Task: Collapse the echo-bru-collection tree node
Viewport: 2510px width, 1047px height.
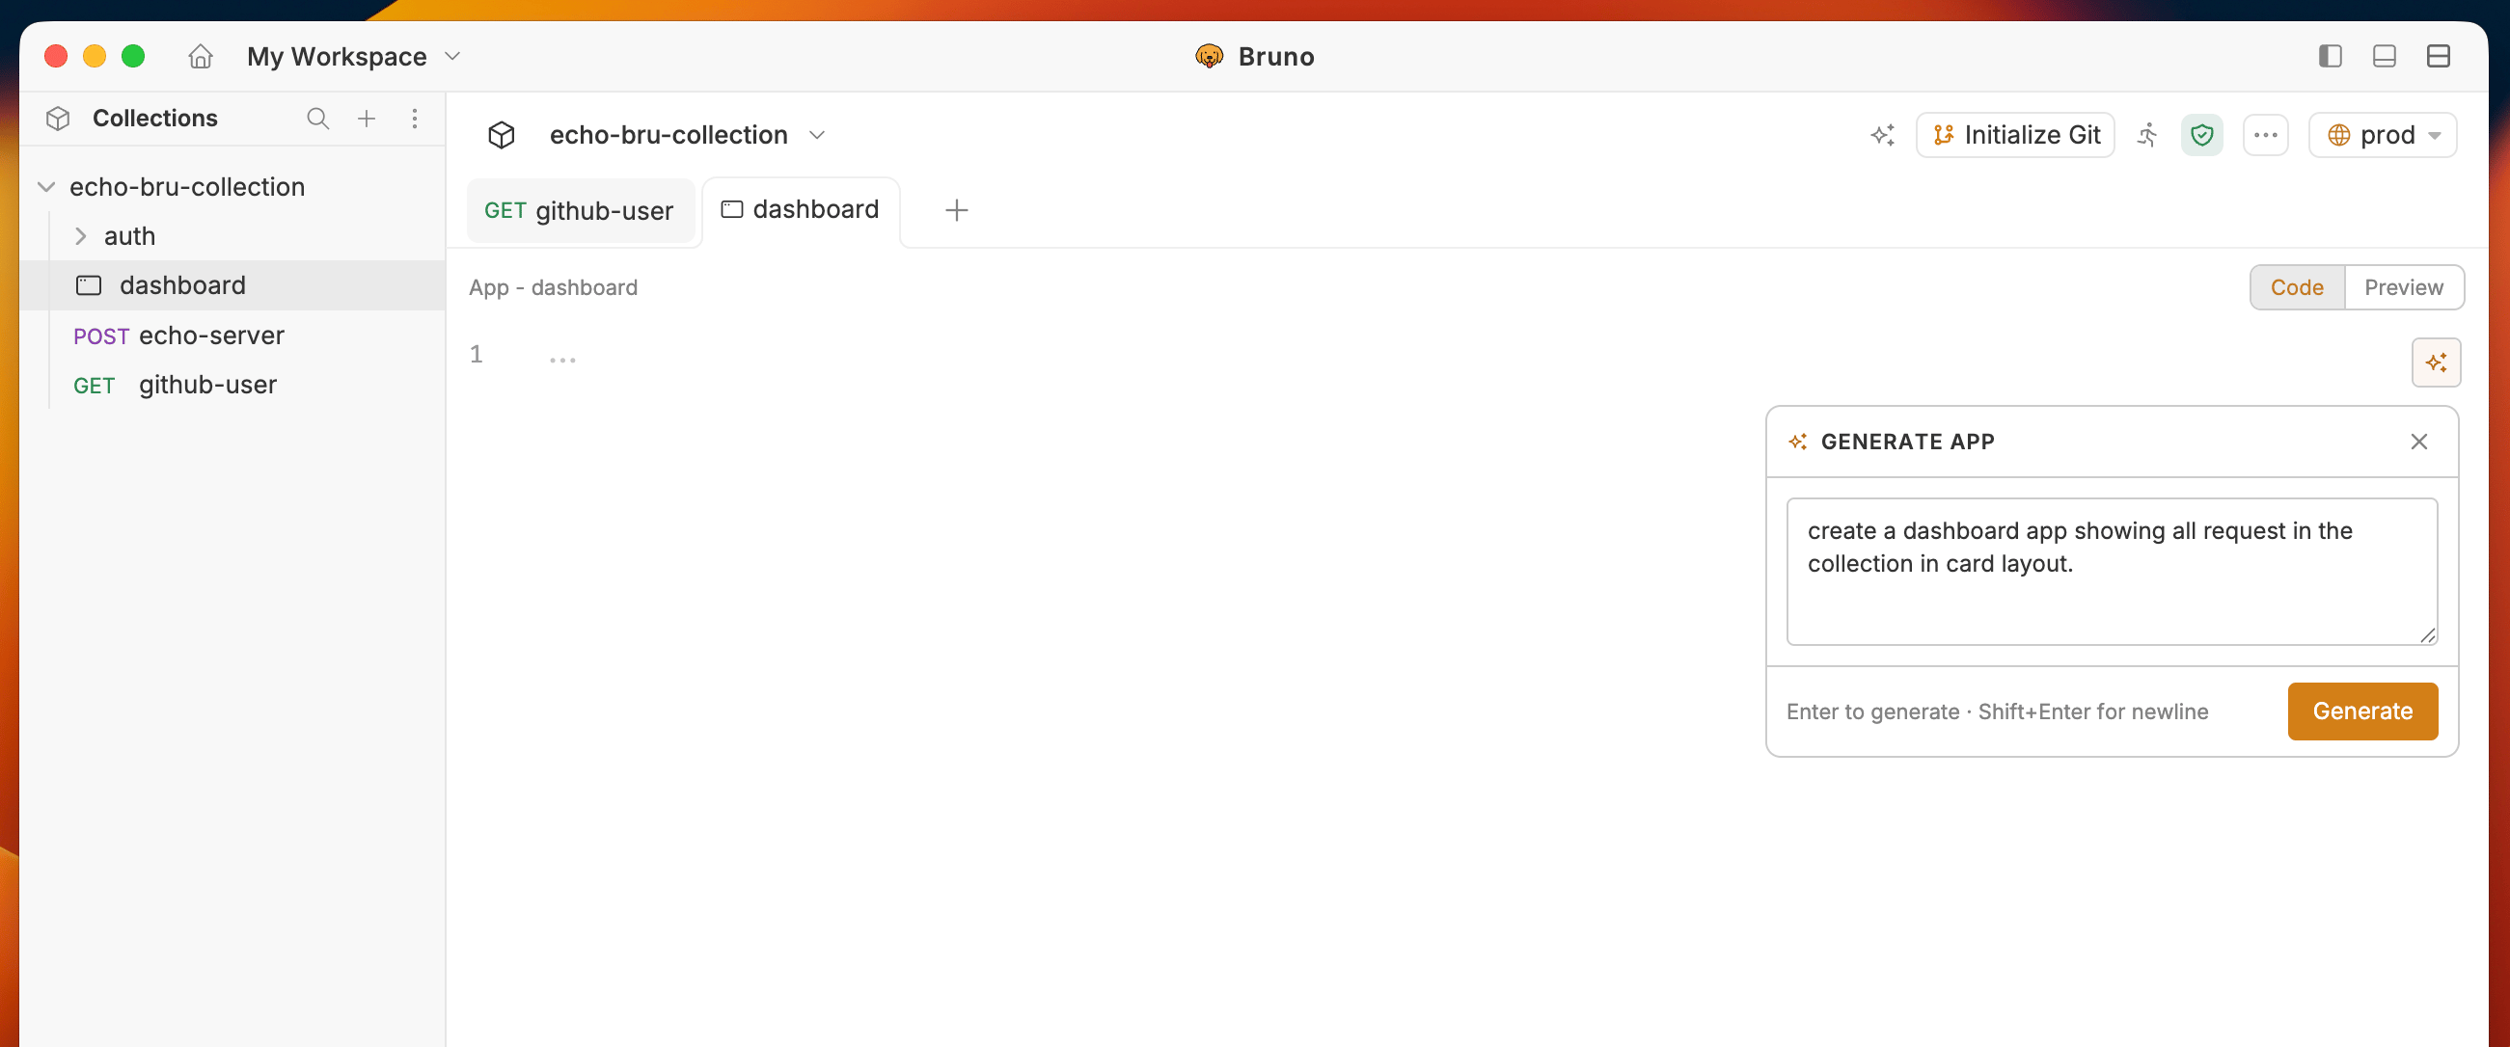Action: [45, 187]
